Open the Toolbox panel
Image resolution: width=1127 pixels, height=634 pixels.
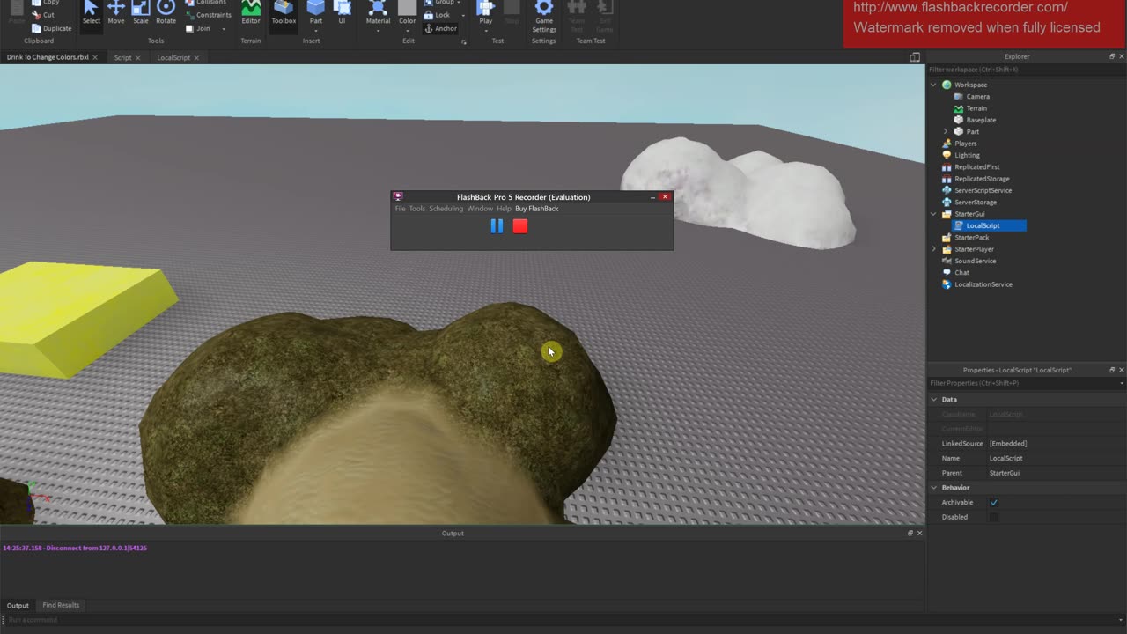(284, 12)
